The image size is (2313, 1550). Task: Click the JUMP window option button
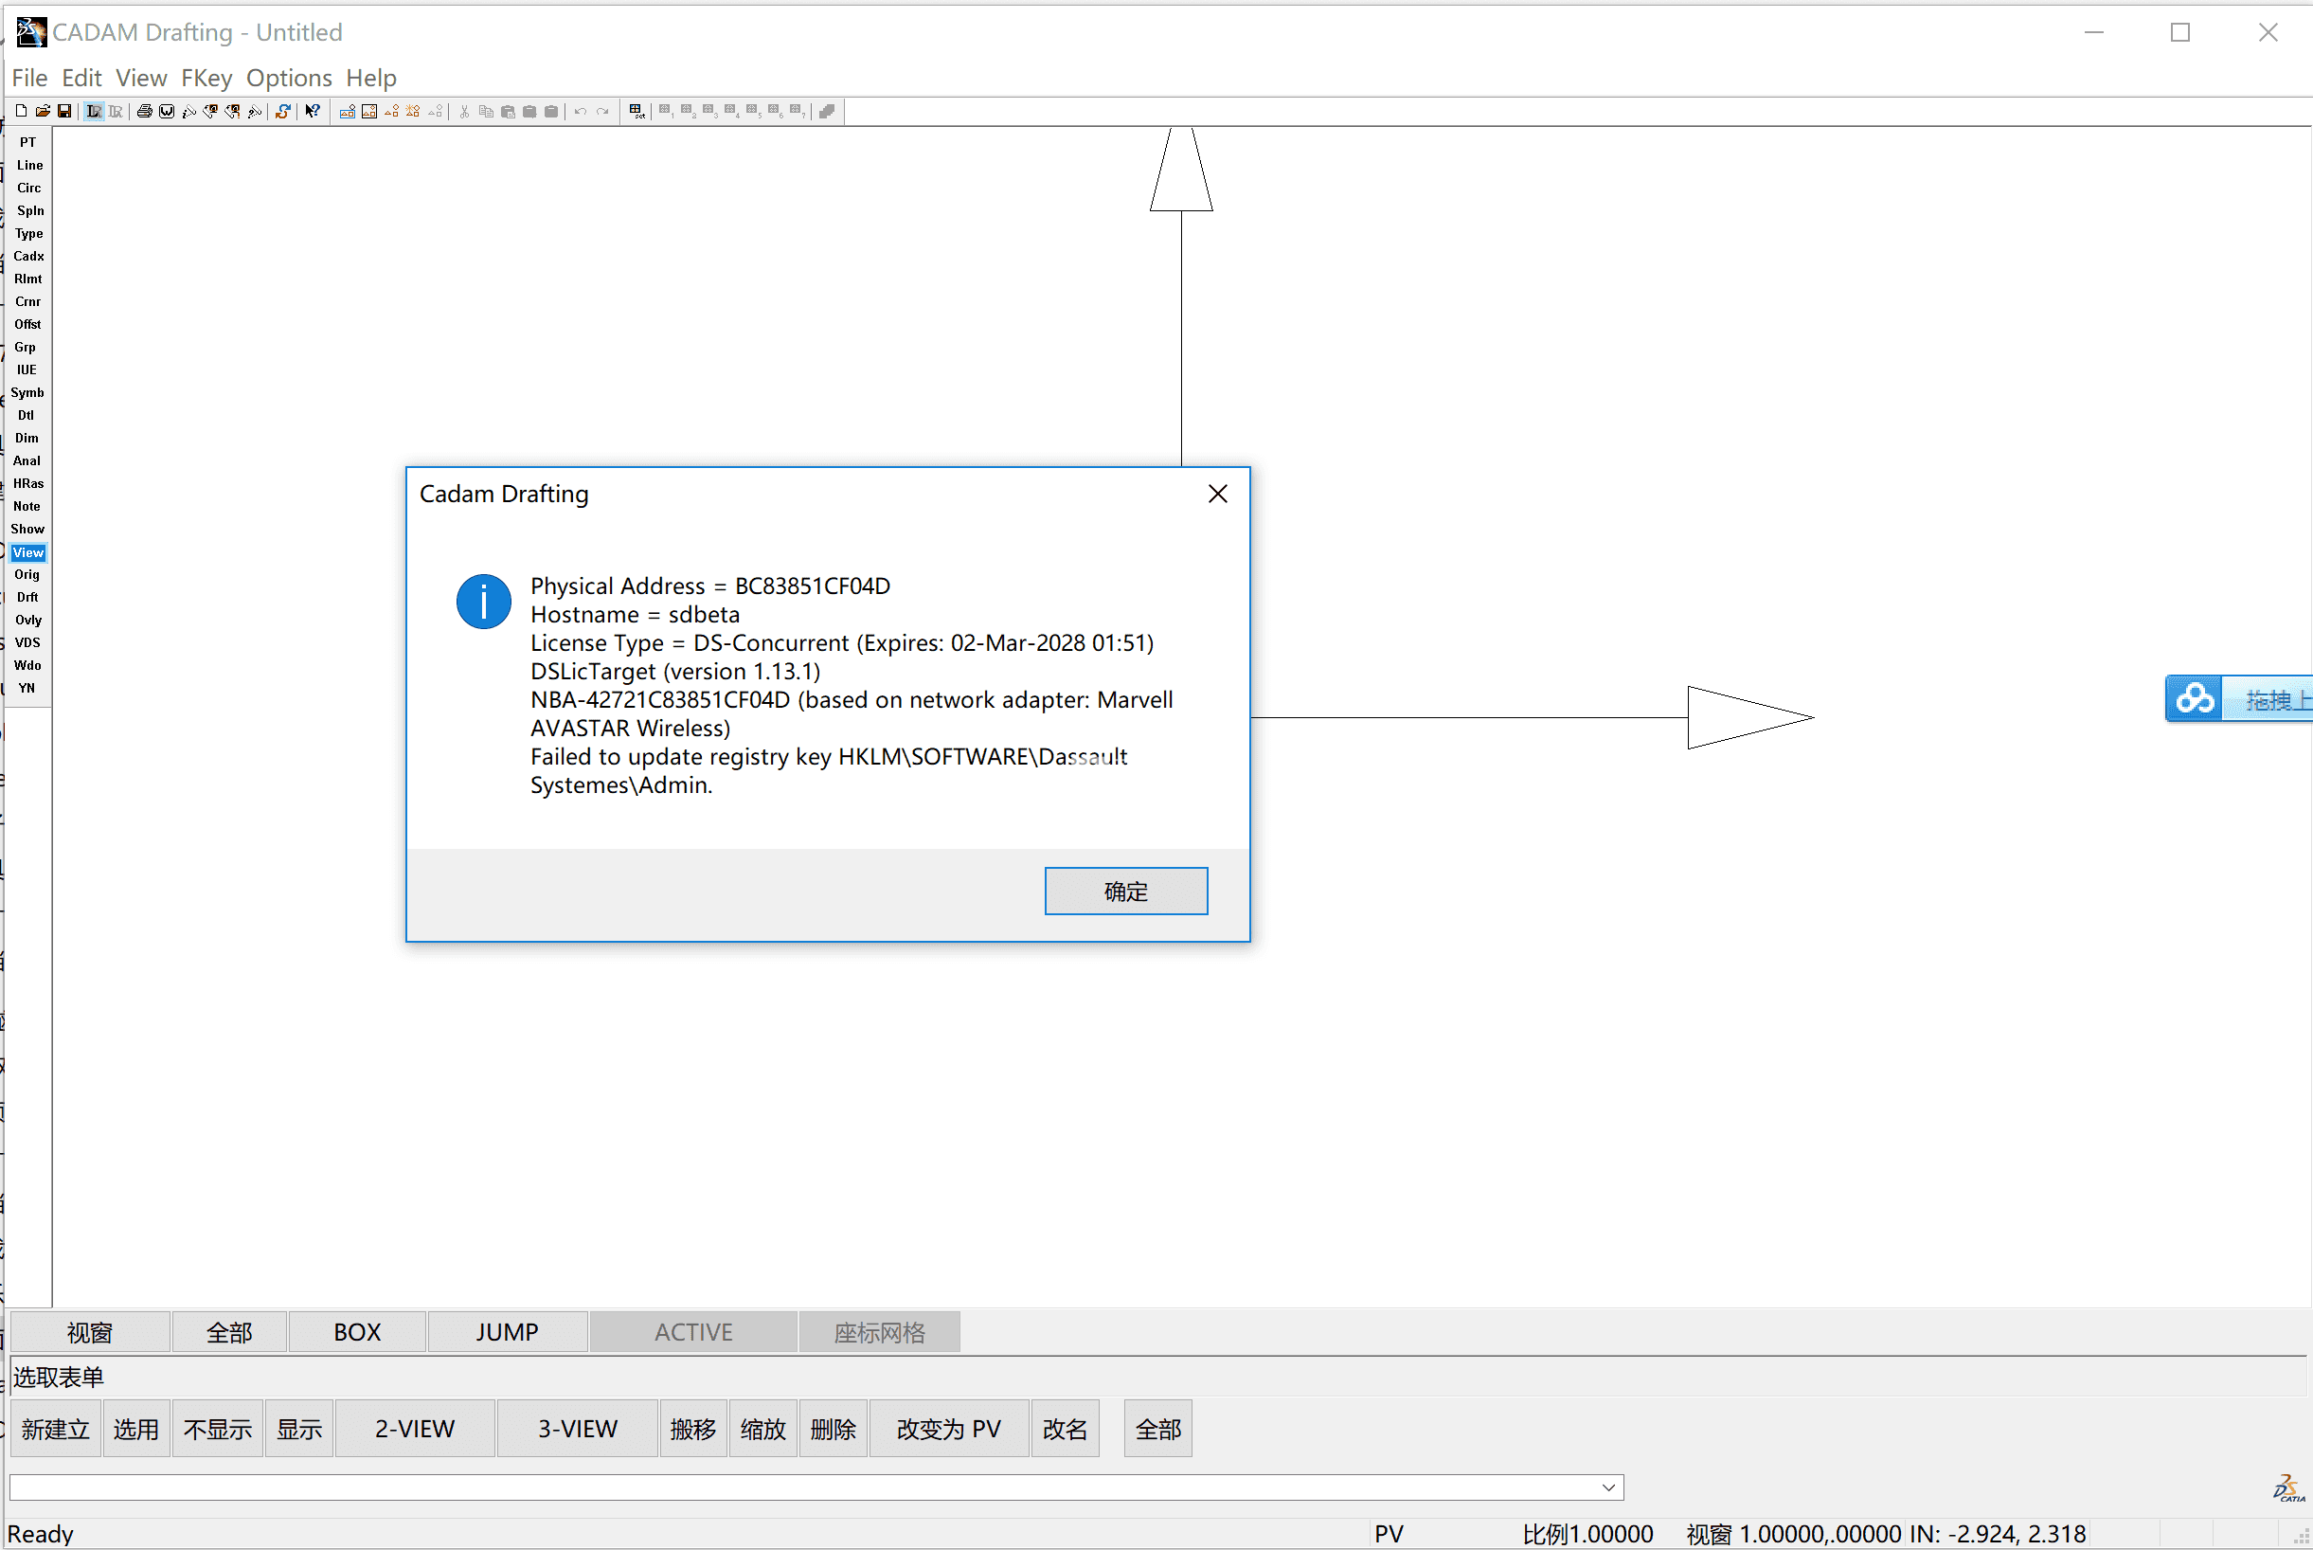(x=507, y=1331)
